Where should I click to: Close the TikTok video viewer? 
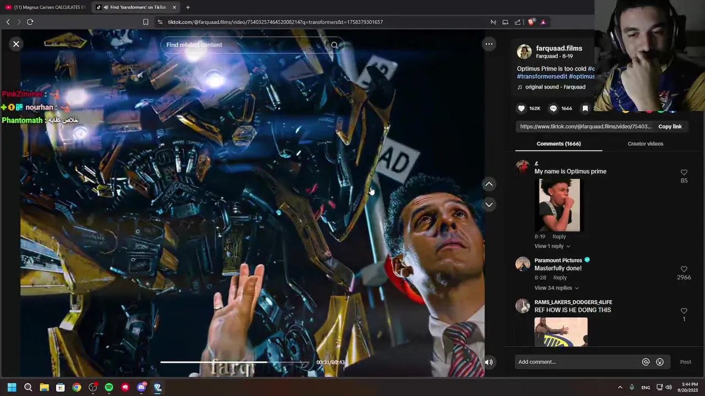(x=16, y=44)
